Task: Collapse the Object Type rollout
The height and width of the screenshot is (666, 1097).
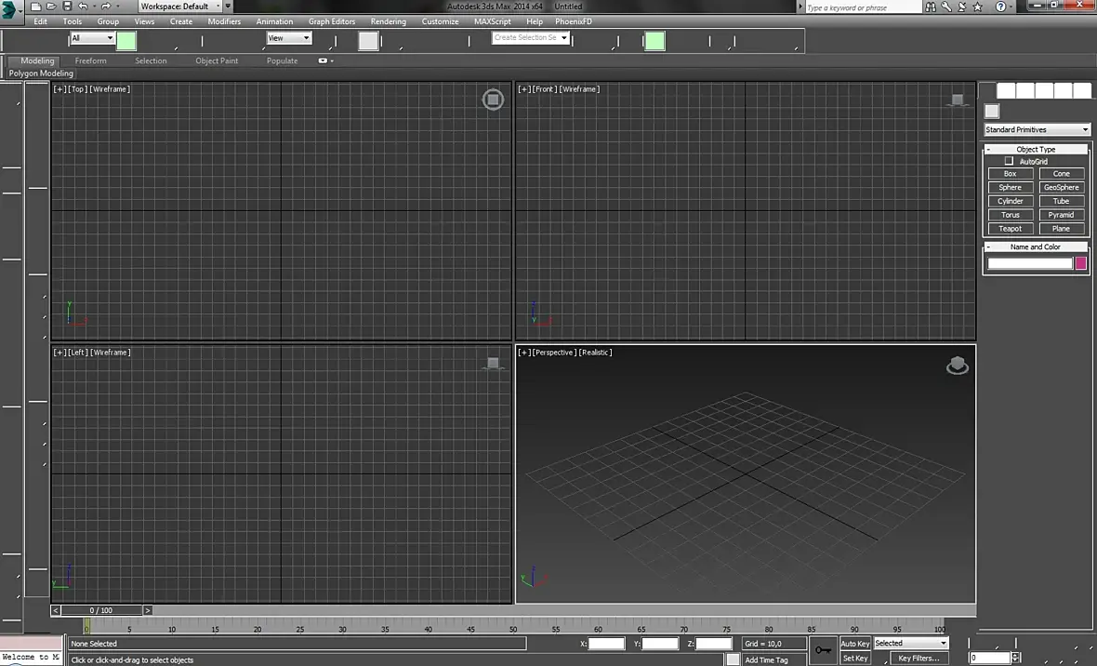Action: 1037,149
